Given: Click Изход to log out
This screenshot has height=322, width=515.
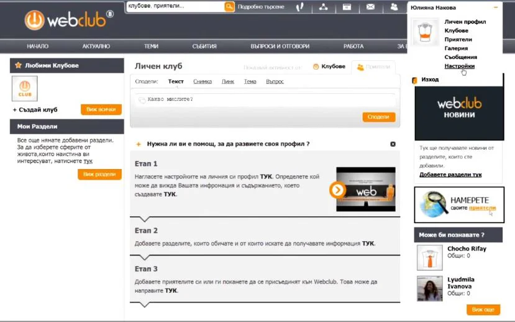Looking at the screenshot, I should (430, 80).
